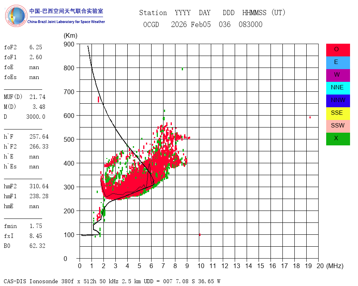Select the blue E legend swatch

click(338, 63)
